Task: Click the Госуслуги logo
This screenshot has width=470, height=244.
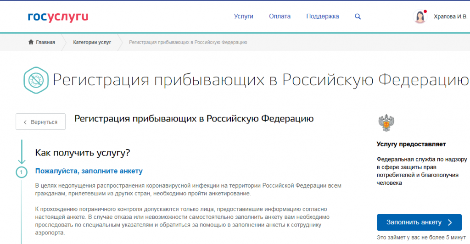Action: tap(58, 17)
